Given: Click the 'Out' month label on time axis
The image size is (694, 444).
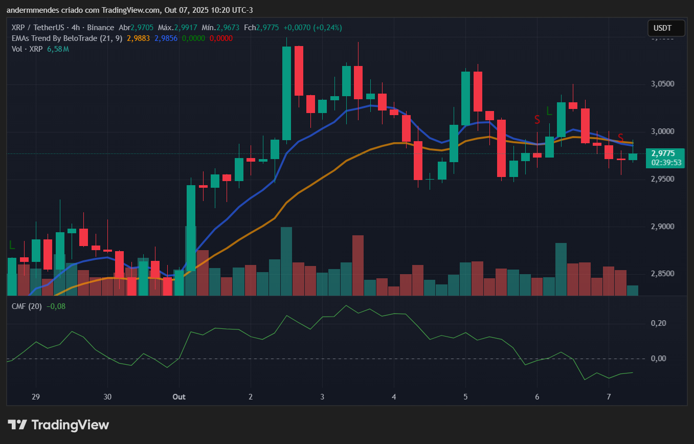Looking at the screenshot, I should pos(178,397).
